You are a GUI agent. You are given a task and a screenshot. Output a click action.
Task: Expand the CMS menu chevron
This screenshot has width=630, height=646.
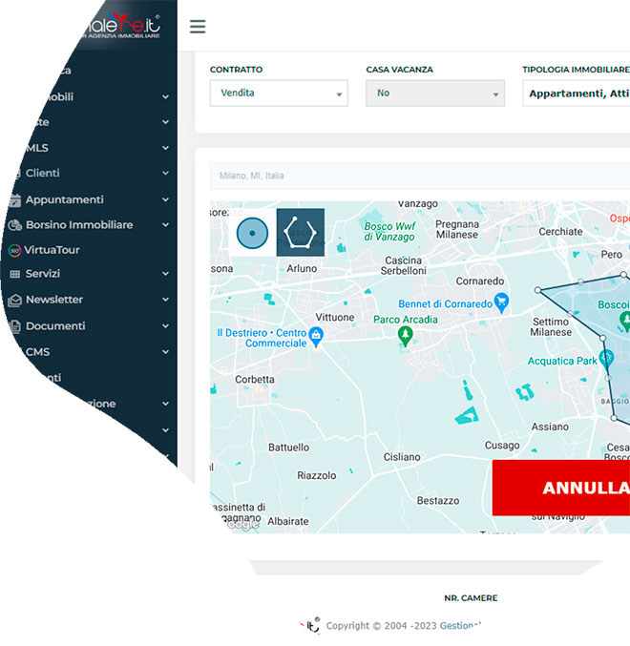click(x=166, y=352)
